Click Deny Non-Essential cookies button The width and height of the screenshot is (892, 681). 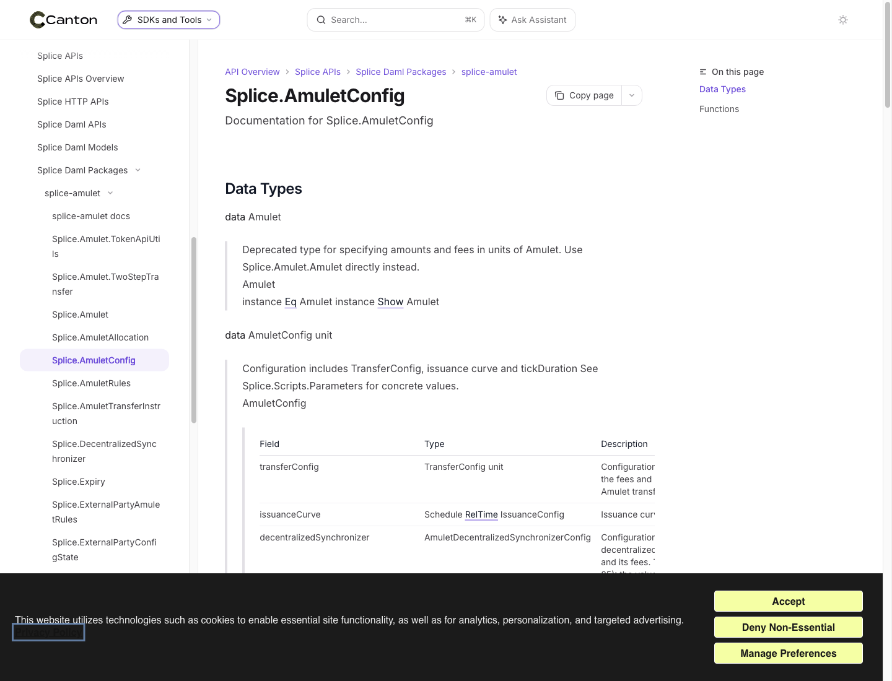[788, 627]
